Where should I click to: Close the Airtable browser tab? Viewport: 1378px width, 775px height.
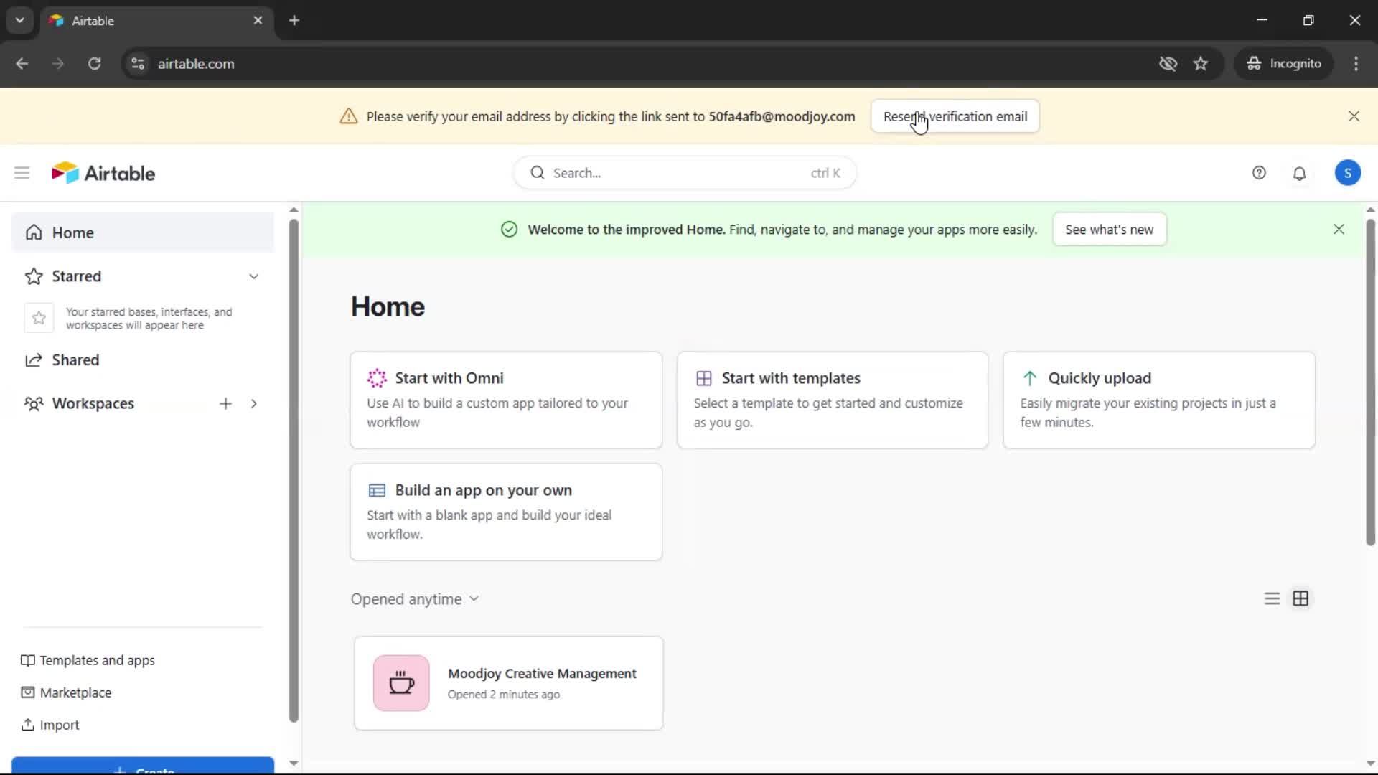tap(258, 21)
